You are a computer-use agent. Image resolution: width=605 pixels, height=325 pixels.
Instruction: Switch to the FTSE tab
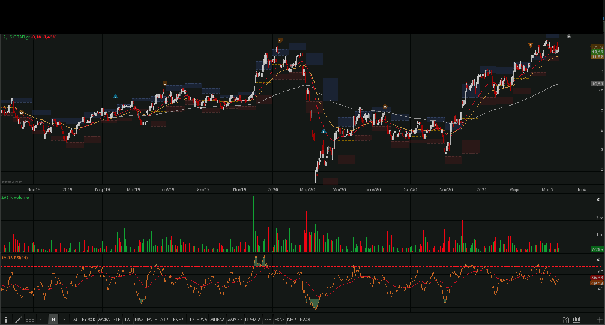(139, 320)
